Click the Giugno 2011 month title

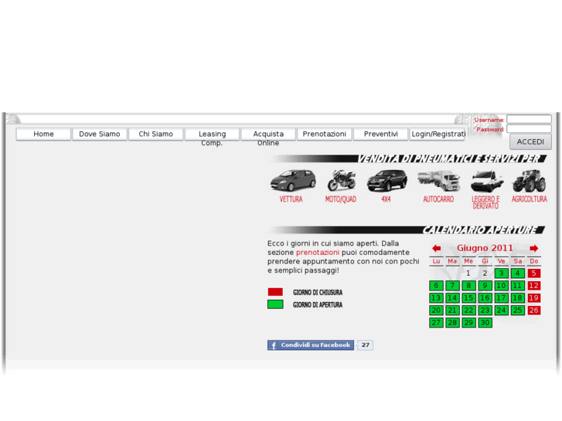(x=485, y=248)
